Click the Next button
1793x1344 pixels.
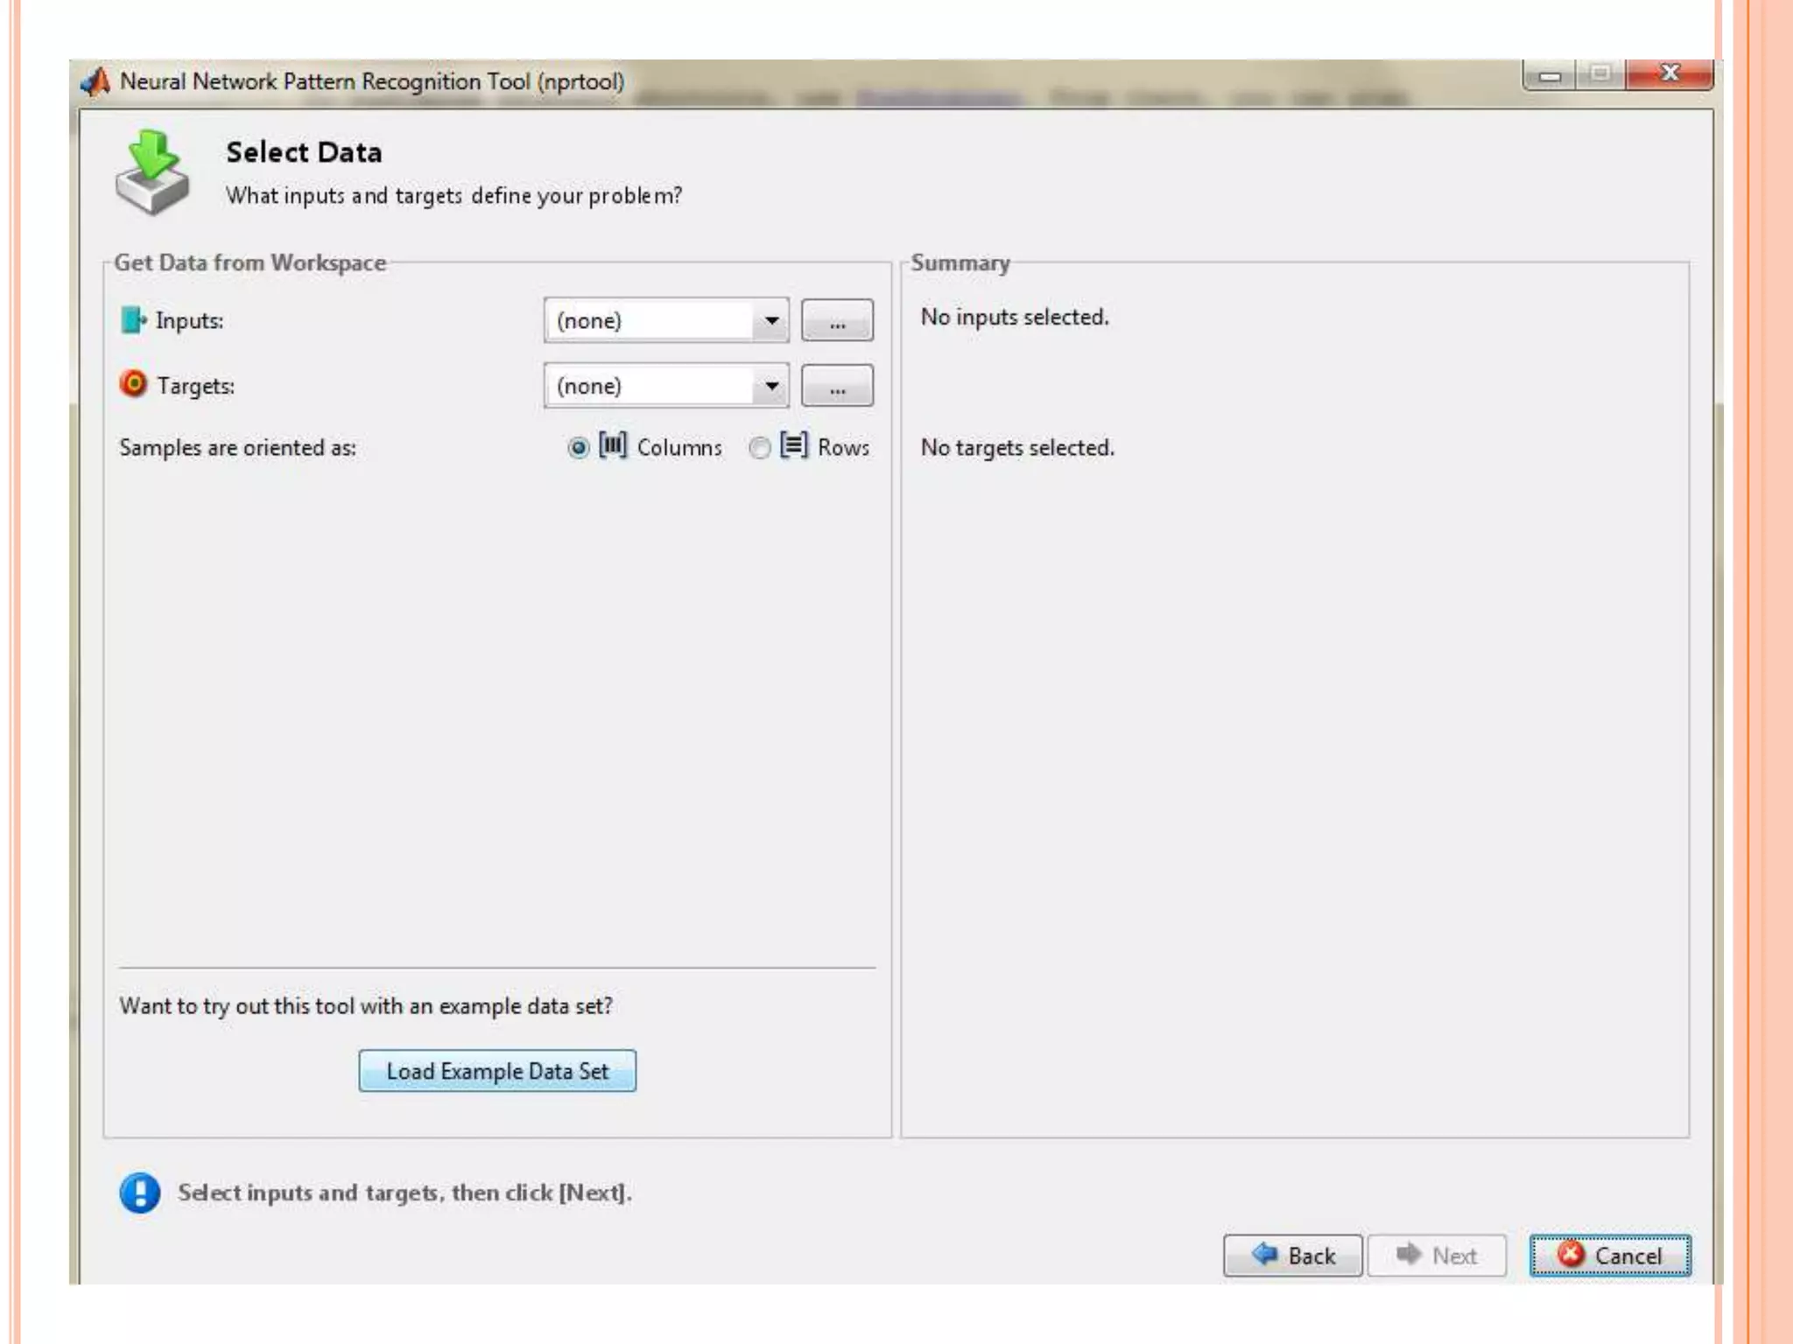1437,1256
